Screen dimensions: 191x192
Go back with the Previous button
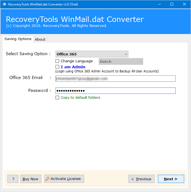click(x=141, y=179)
